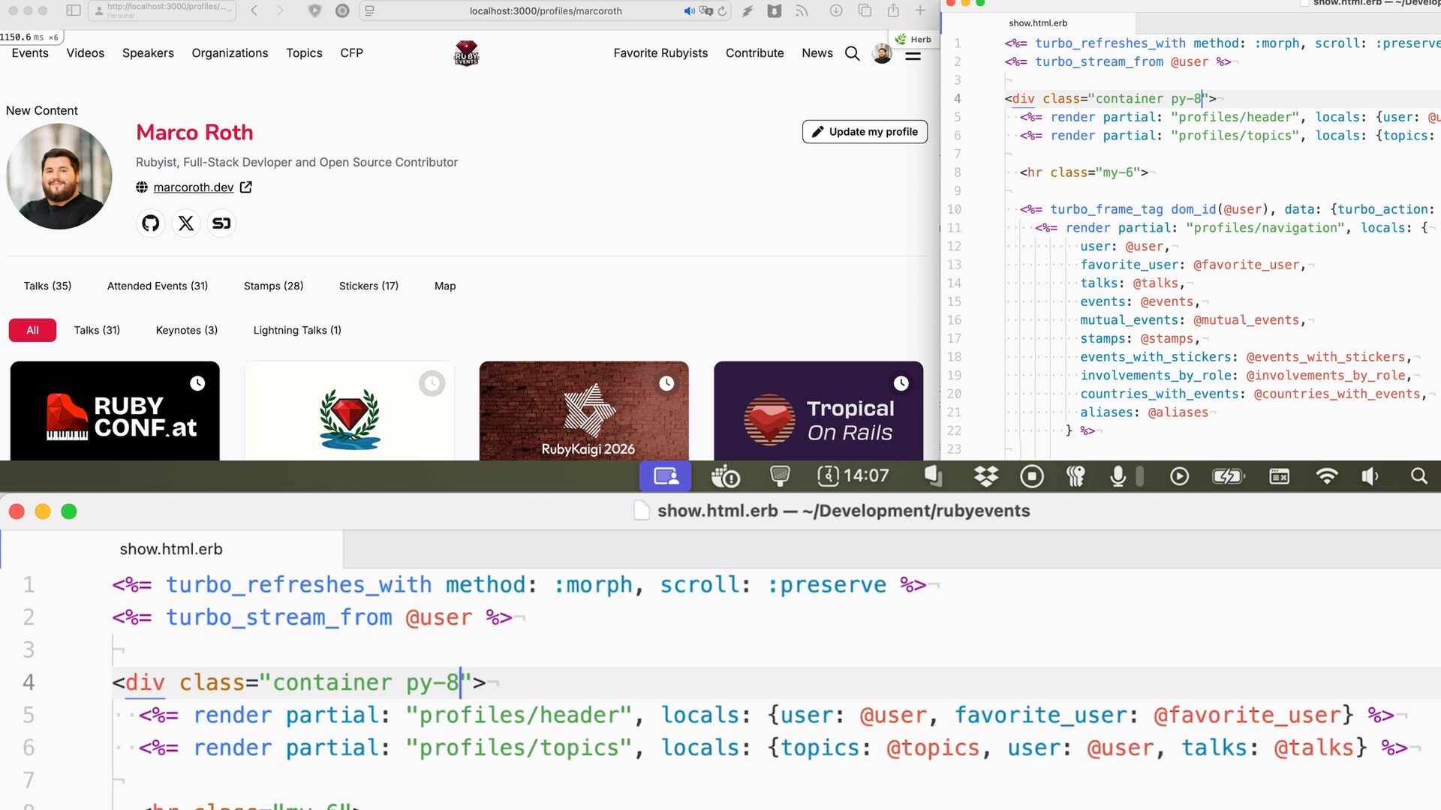The width and height of the screenshot is (1441, 810).
Task: Click the volume icon in menu bar
Action: pyautogui.click(x=1370, y=476)
